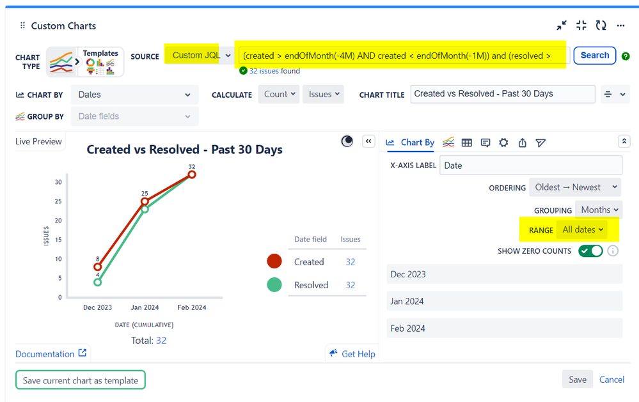The width and height of the screenshot is (639, 402).
Task: Open the Group By multi-line tab icon
Action: tap(448, 143)
